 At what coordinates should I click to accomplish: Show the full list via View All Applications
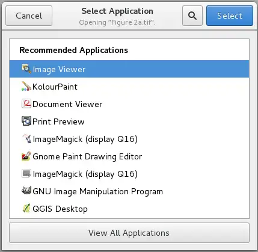pyautogui.click(x=129, y=233)
